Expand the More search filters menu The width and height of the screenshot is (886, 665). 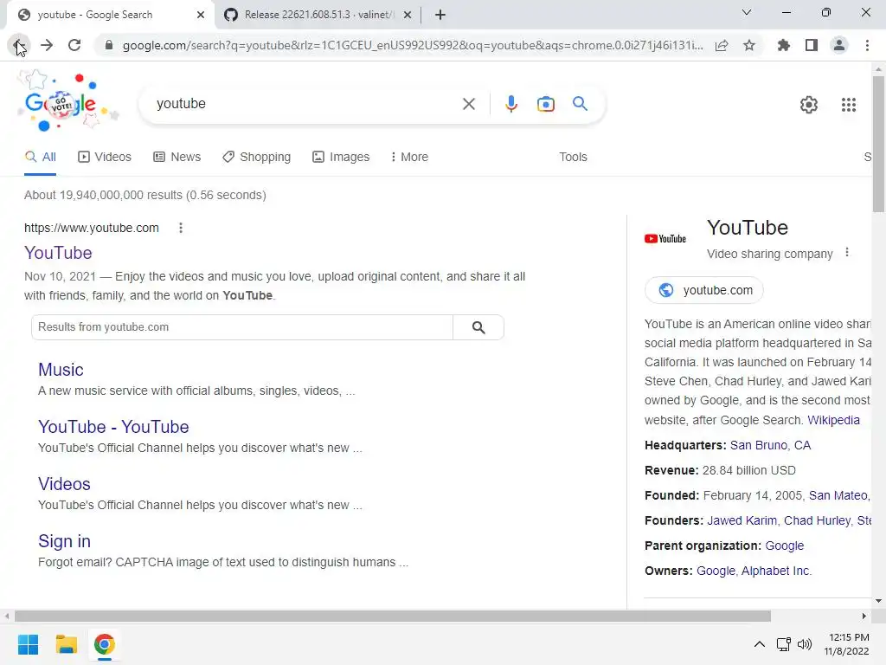pyautogui.click(x=409, y=157)
